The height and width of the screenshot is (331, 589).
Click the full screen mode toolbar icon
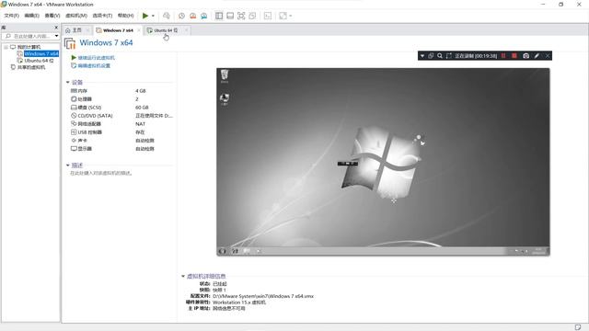(x=241, y=16)
